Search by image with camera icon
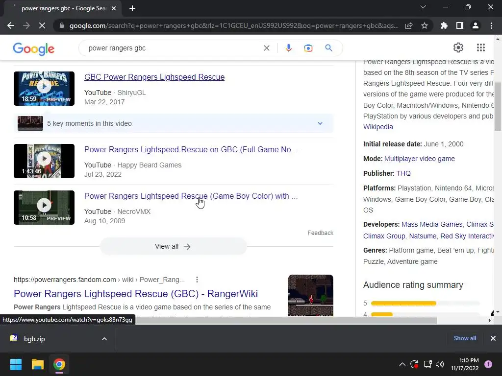 tap(308, 48)
